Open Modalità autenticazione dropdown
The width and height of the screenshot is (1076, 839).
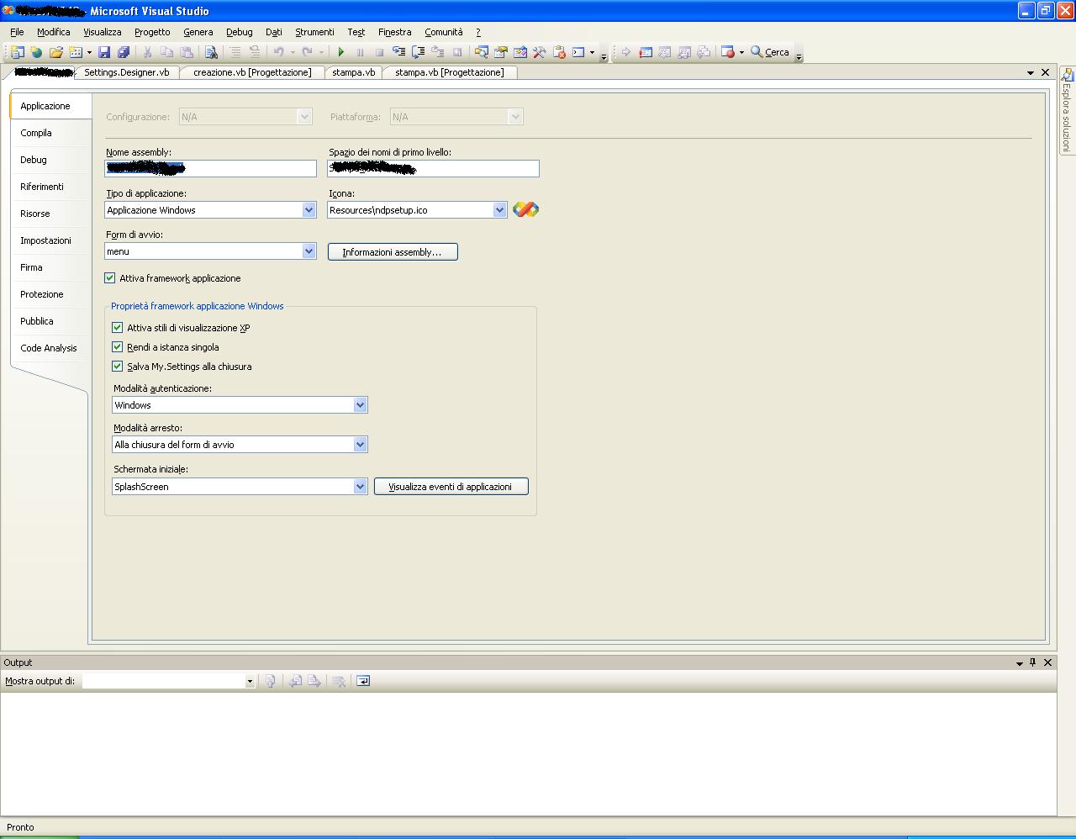360,405
